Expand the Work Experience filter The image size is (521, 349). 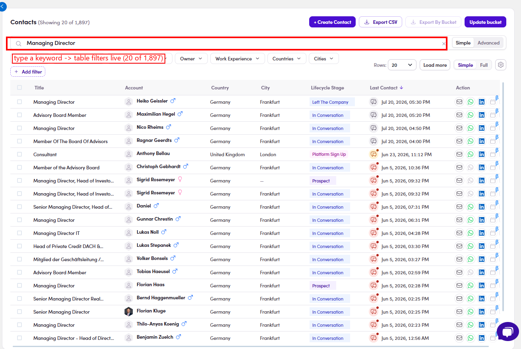237,58
